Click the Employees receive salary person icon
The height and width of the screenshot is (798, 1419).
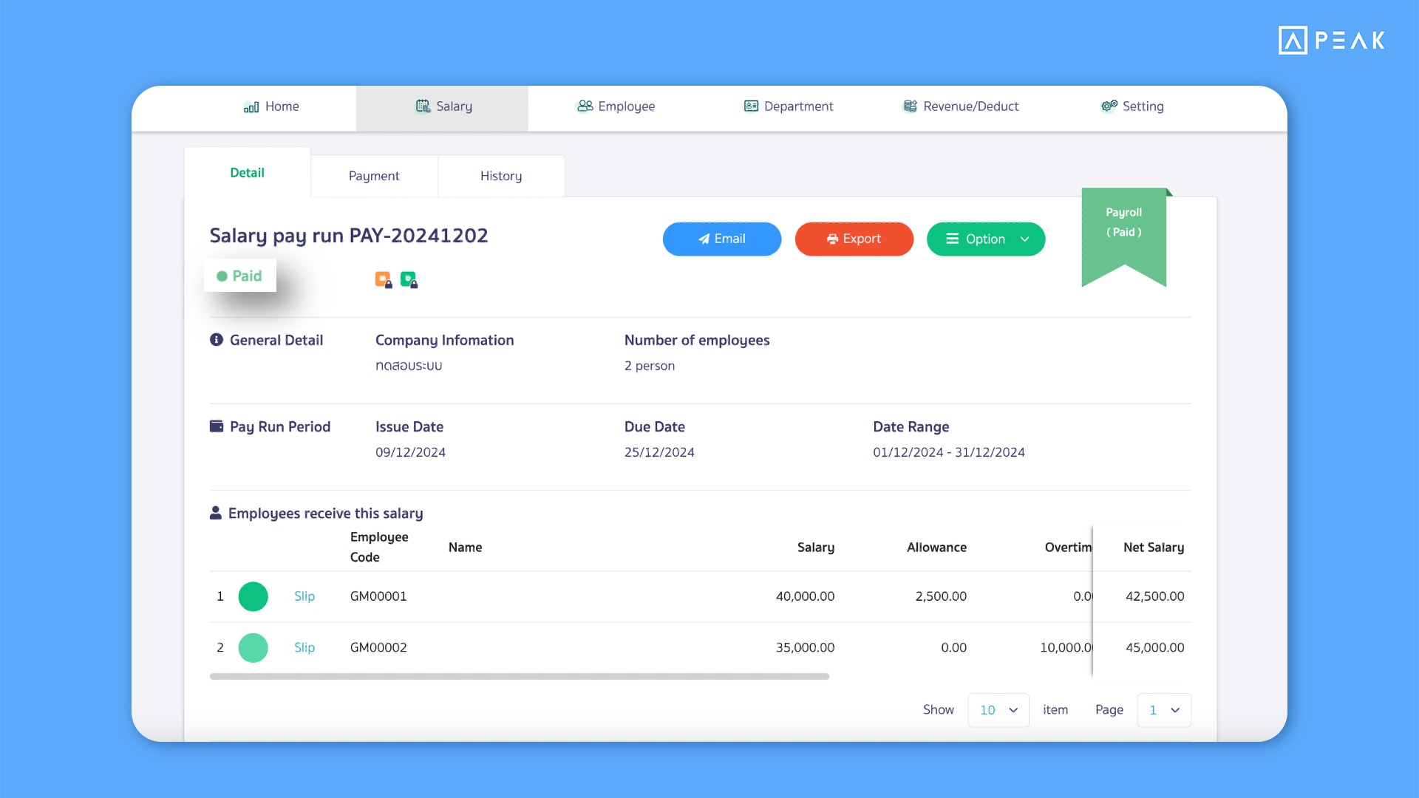[215, 513]
